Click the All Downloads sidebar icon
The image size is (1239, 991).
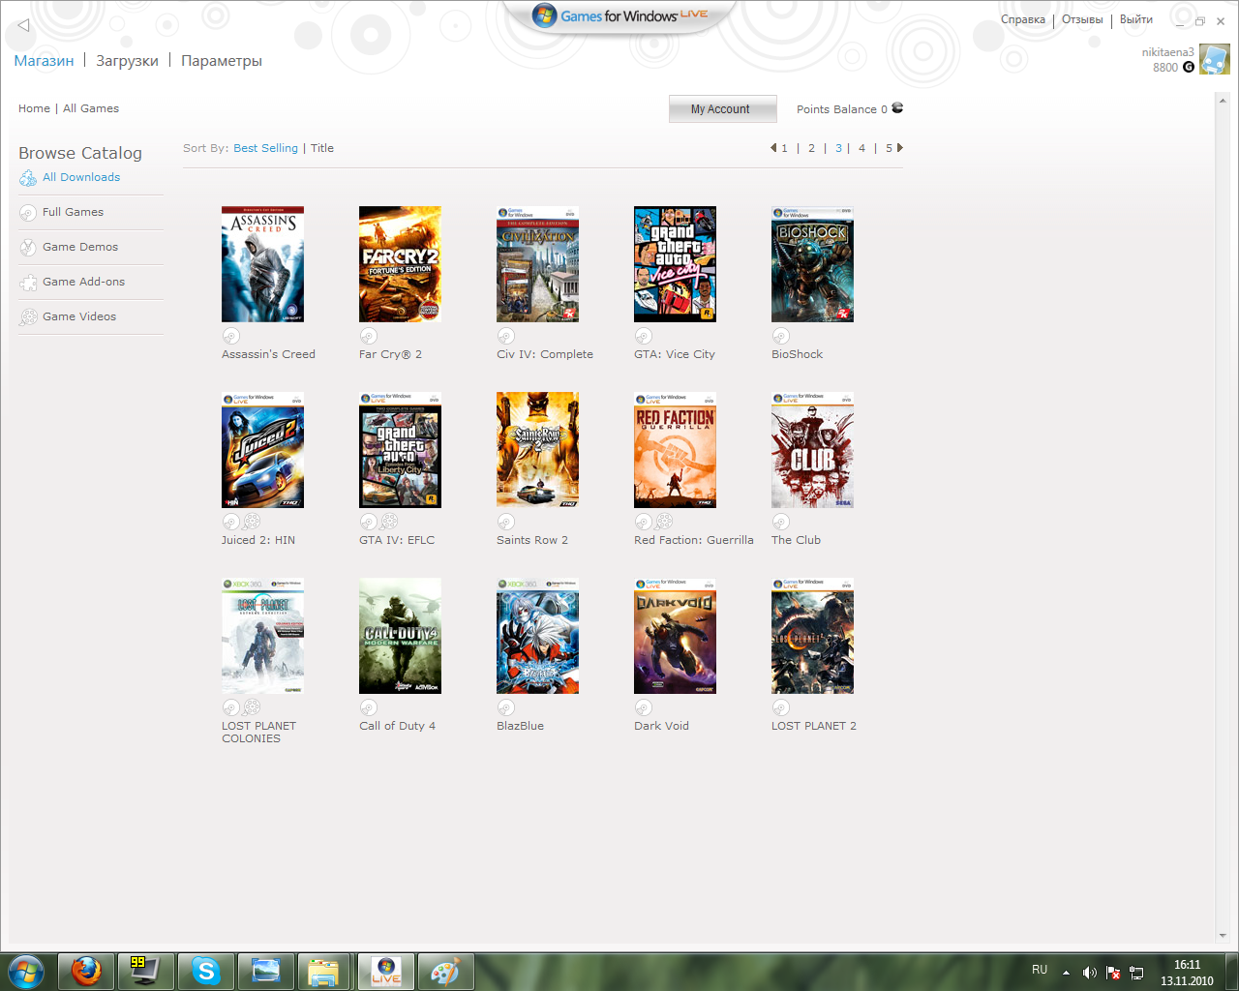tap(28, 178)
